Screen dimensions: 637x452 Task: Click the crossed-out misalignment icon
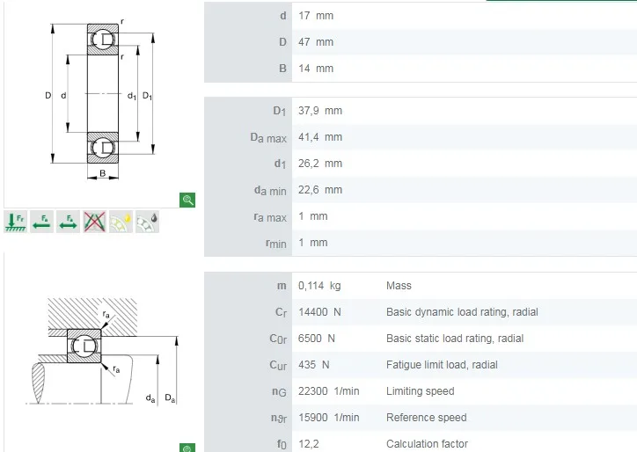[94, 222]
